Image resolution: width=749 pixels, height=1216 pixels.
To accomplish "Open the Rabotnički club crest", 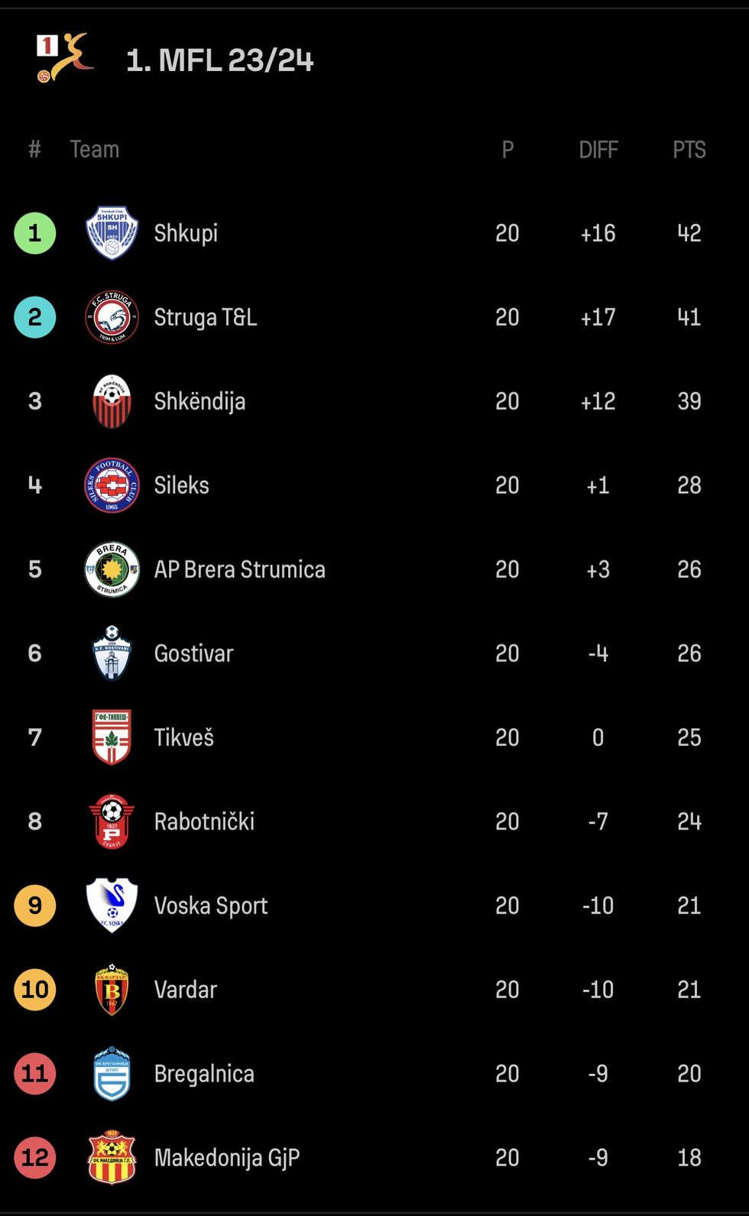I will (x=112, y=822).
